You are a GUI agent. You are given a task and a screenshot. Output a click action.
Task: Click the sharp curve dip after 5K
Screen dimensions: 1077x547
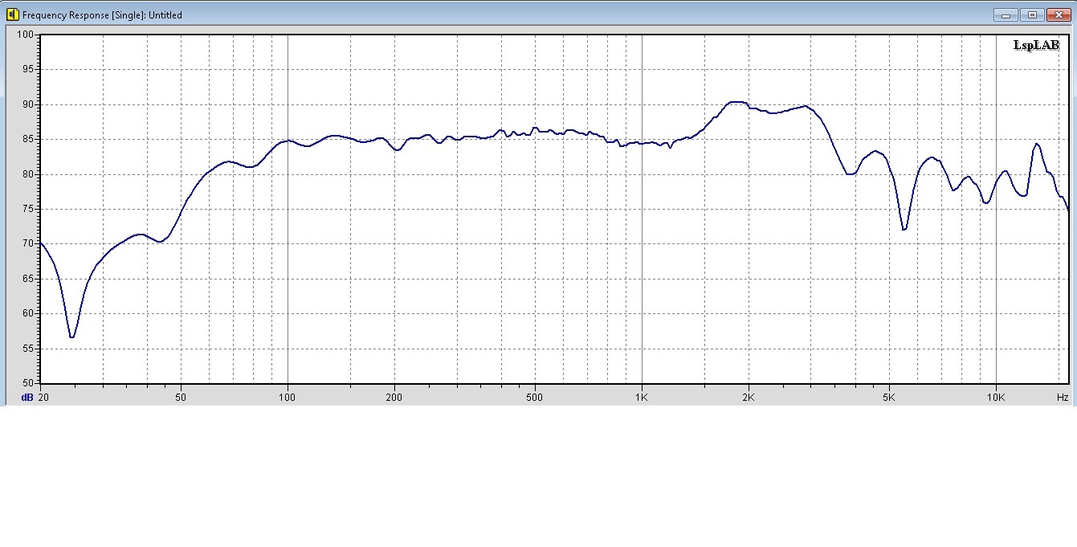[x=904, y=229]
